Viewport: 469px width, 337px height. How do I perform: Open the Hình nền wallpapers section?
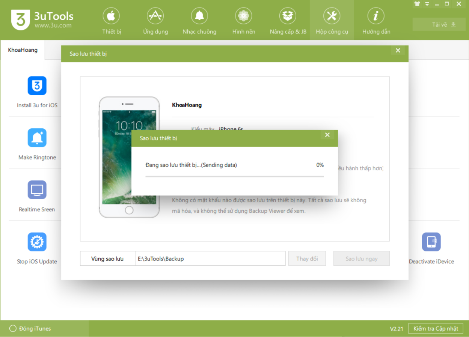pos(244,21)
